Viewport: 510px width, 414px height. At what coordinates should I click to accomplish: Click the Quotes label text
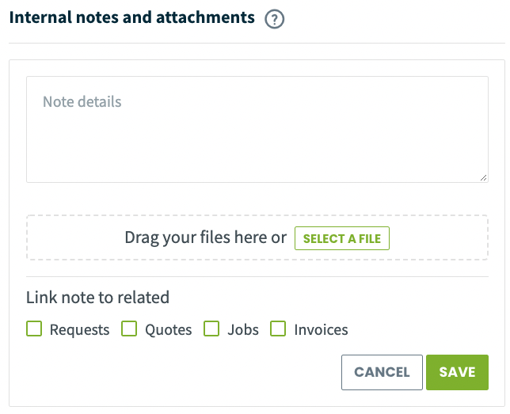(x=169, y=330)
